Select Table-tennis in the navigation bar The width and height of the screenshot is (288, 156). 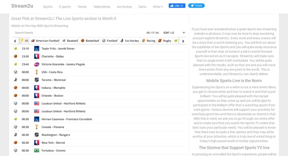102,7
